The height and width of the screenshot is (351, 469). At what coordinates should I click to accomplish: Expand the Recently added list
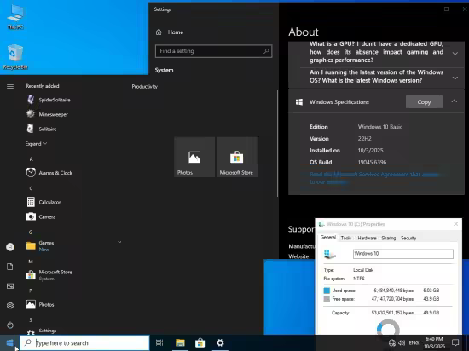36,144
